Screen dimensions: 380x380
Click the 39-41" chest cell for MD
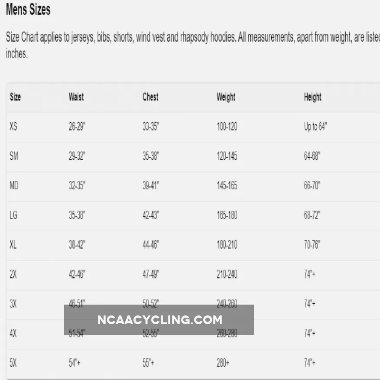tap(151, 186)
